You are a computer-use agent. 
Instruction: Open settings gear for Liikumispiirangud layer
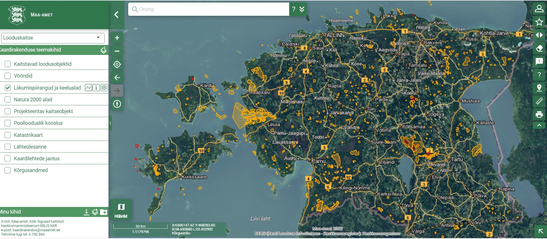[104, 88]
